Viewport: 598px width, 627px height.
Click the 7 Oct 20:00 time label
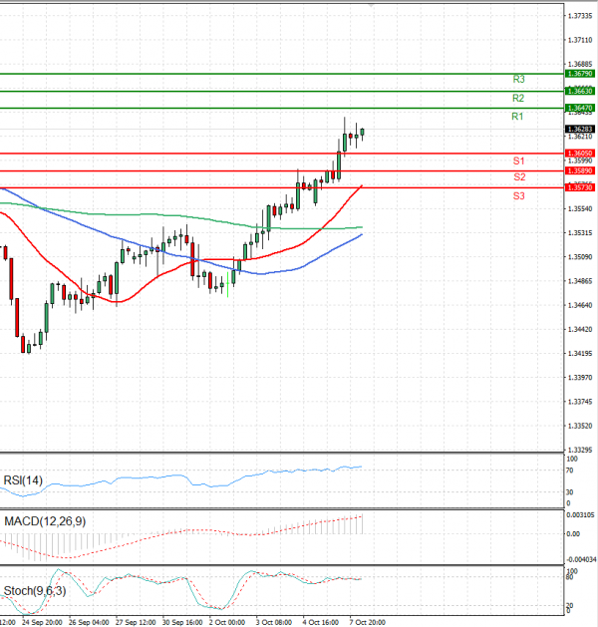tap(368, 622)
